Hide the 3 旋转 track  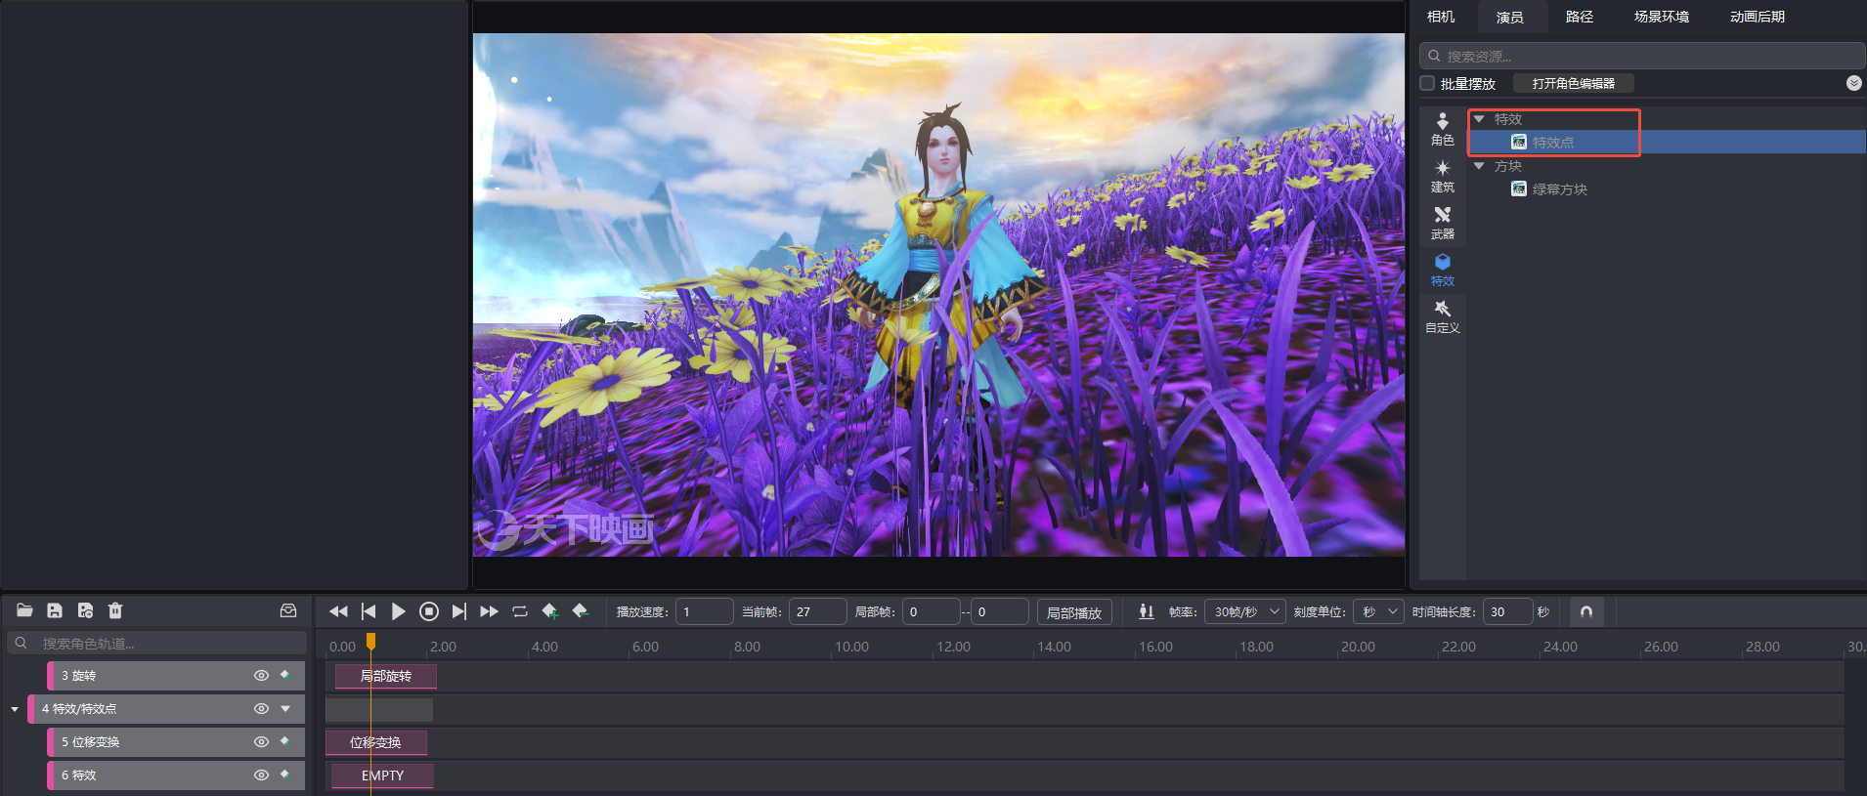coord(261,675)
